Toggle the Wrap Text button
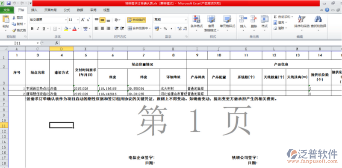342x168 pixels. (x=136, y=20)
